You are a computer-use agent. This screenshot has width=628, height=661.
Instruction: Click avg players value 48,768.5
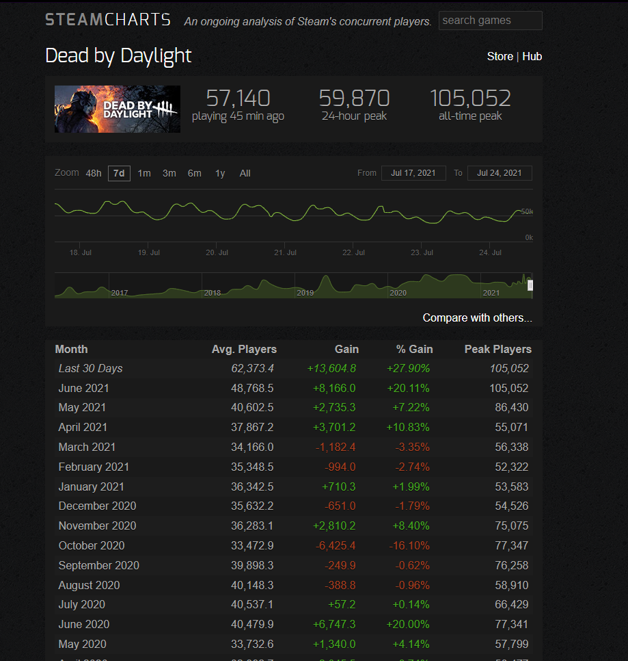click(252, 388)
